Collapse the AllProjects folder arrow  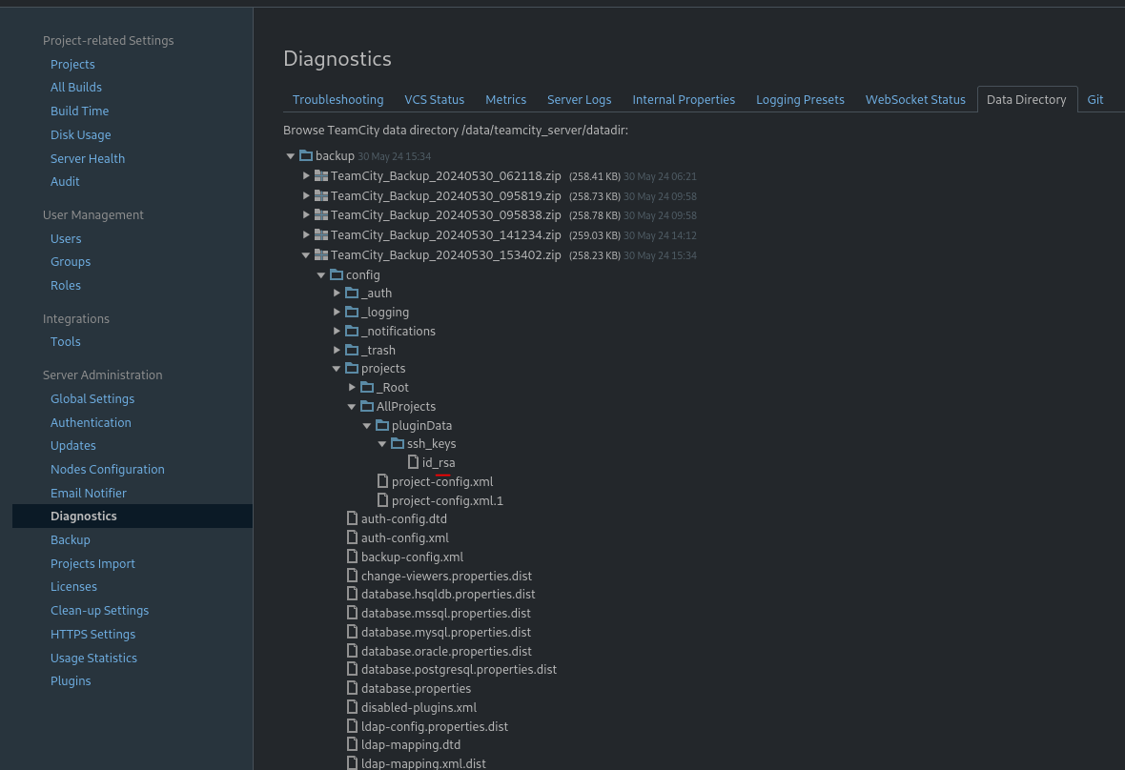pos(353,407)
